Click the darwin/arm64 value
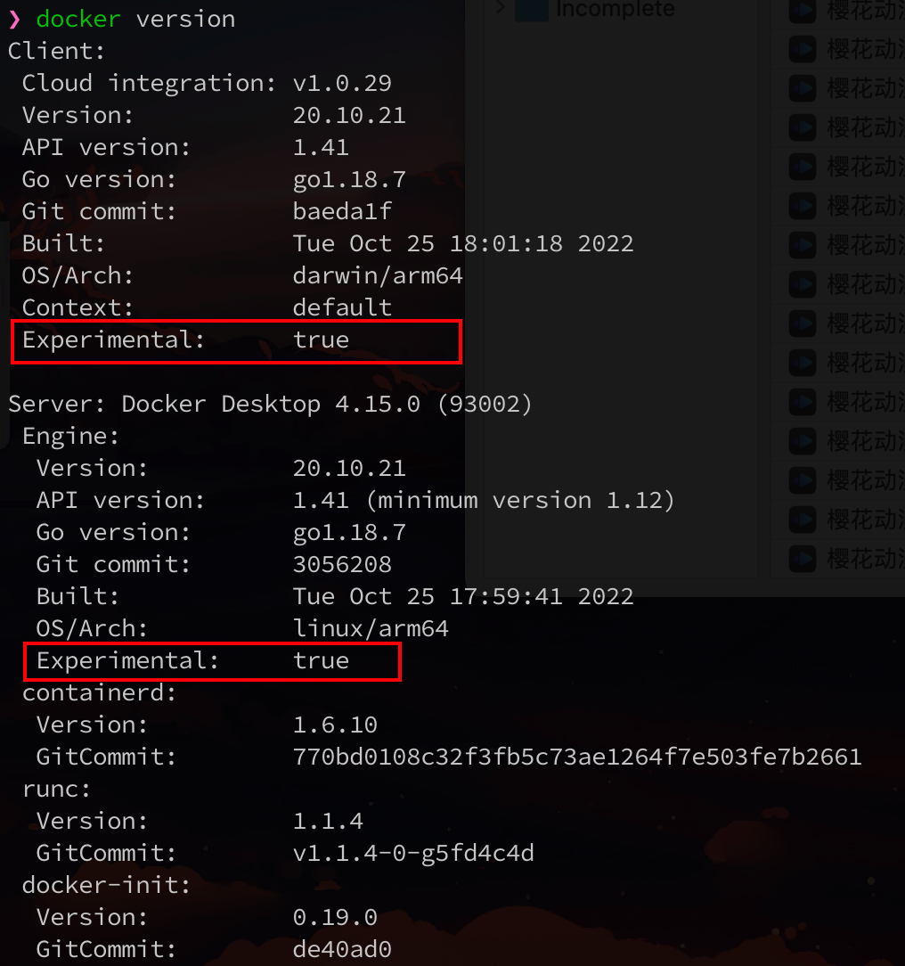 (378, 275)
